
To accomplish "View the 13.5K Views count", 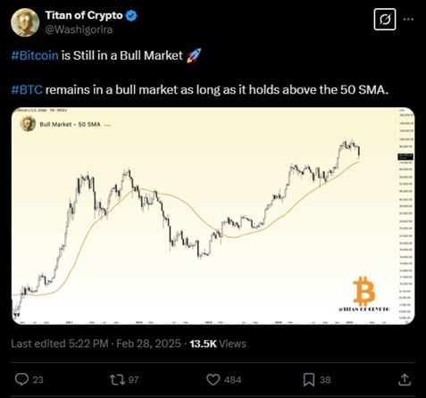I will (218, 344).
